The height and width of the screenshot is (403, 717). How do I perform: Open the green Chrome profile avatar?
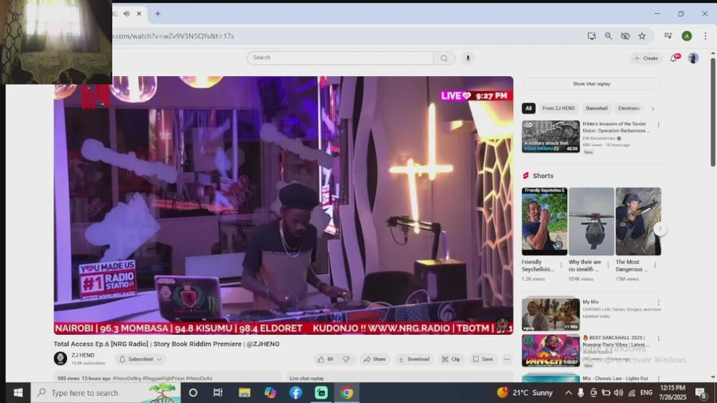[686, 36]
